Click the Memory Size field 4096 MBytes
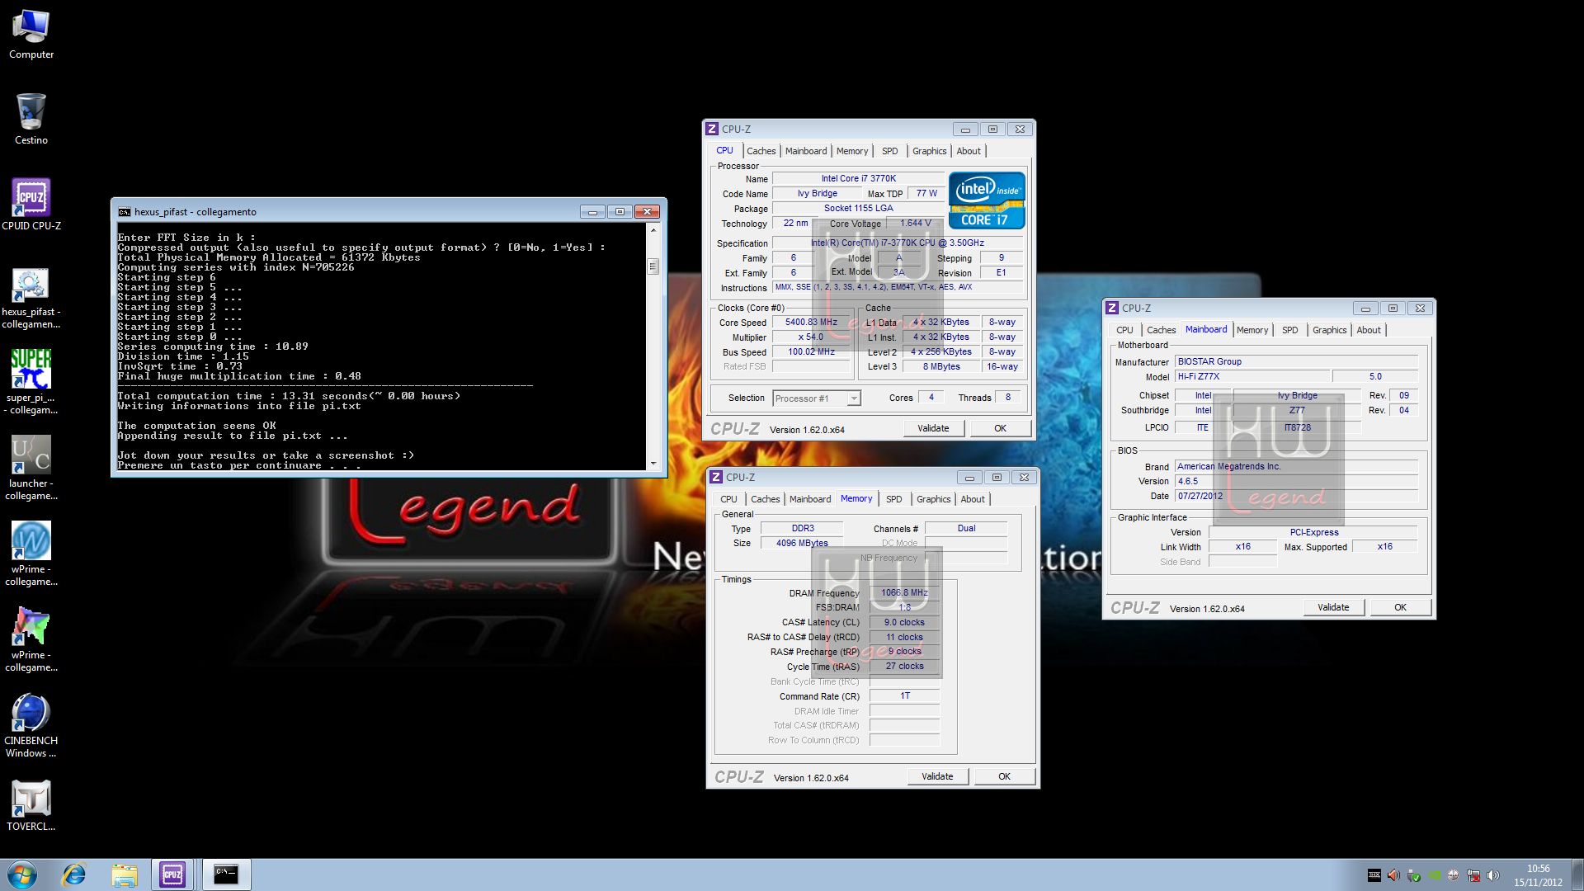 [x=801, y=543]
